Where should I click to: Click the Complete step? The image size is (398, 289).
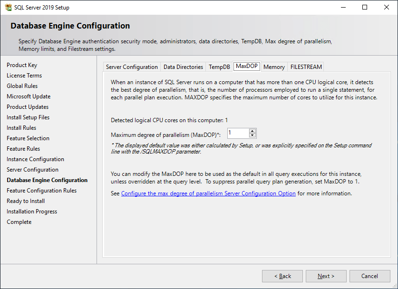(19, 222)
